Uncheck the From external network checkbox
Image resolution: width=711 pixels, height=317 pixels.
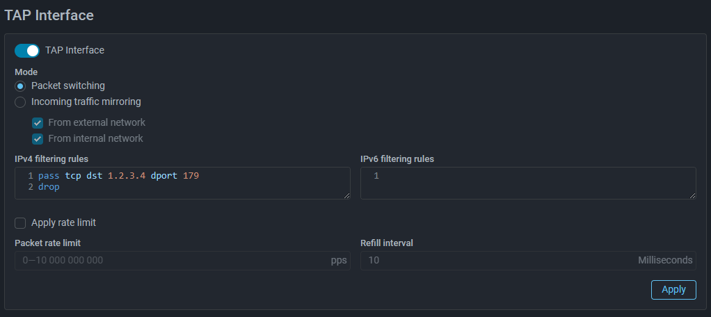[38, 123]
